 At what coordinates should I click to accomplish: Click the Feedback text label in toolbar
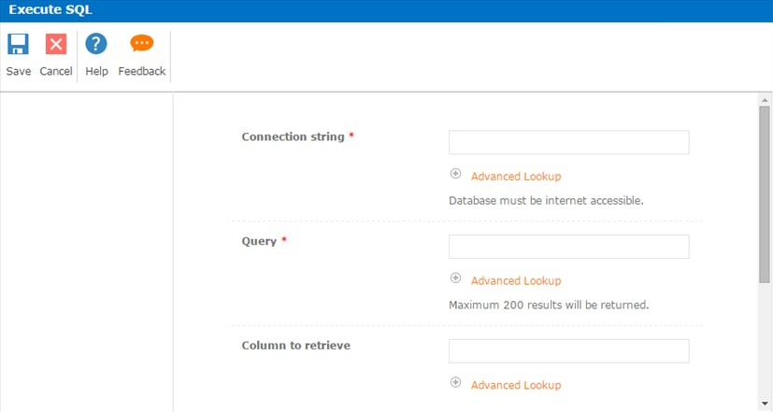pos(142,71)
